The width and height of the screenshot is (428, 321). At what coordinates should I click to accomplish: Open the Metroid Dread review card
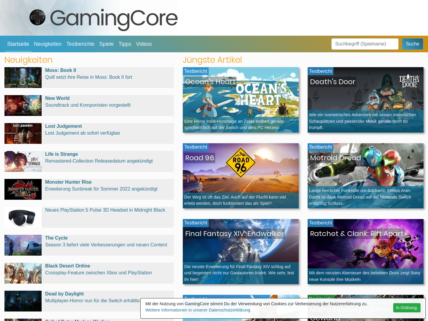point(366,176)
